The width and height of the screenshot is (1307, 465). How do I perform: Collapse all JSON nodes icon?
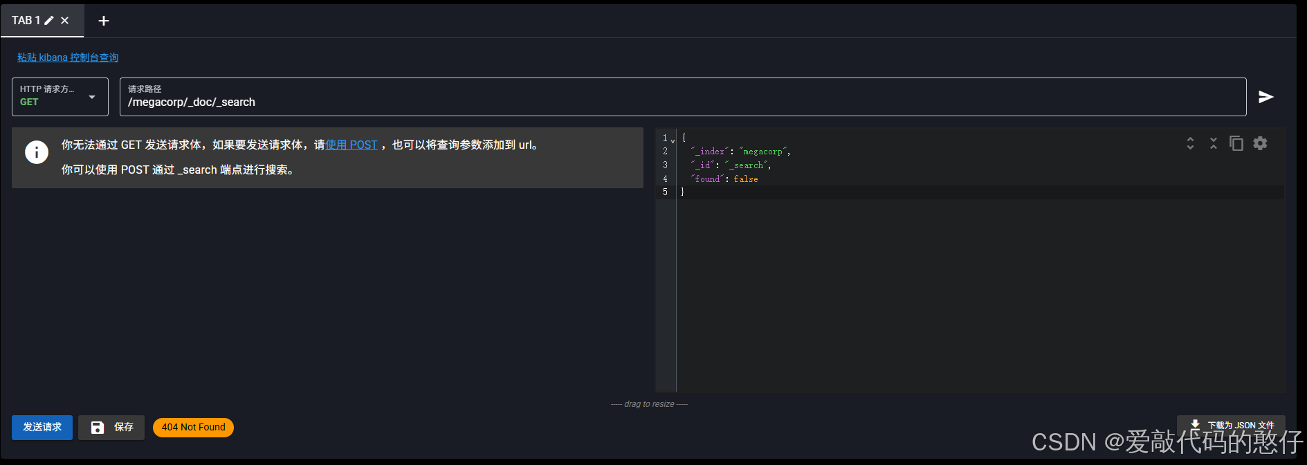pyautogui.click(x=1213, y=143)
